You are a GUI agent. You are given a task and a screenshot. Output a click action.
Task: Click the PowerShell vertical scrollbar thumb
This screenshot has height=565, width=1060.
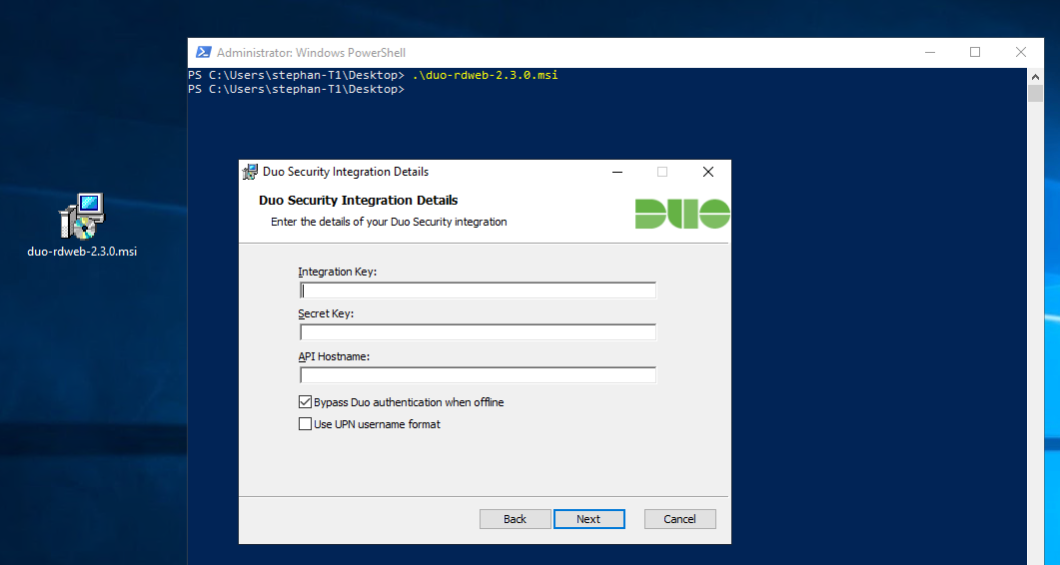point(1035,93)
